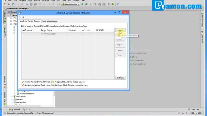The width and height of the screenshot is (207, 116).
Task: Expand the first collapsed folder in project tree
Action: [x=11, y=18]
